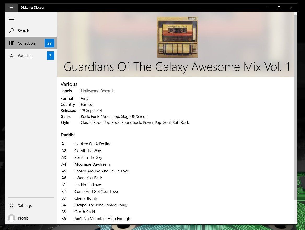Select the Settings menu item

pos(25,205)
